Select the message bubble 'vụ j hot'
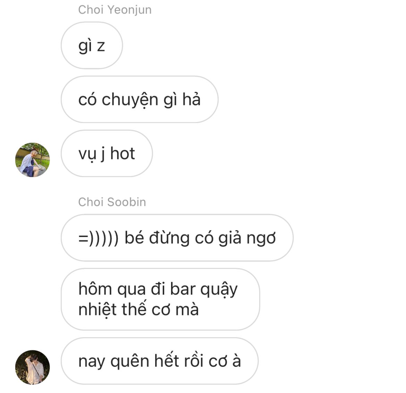This screenshot has height=393, width=406. click(x=107, y=154)
